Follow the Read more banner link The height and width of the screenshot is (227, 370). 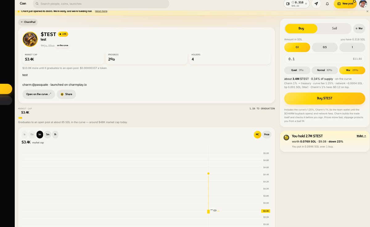pos(101,11)
